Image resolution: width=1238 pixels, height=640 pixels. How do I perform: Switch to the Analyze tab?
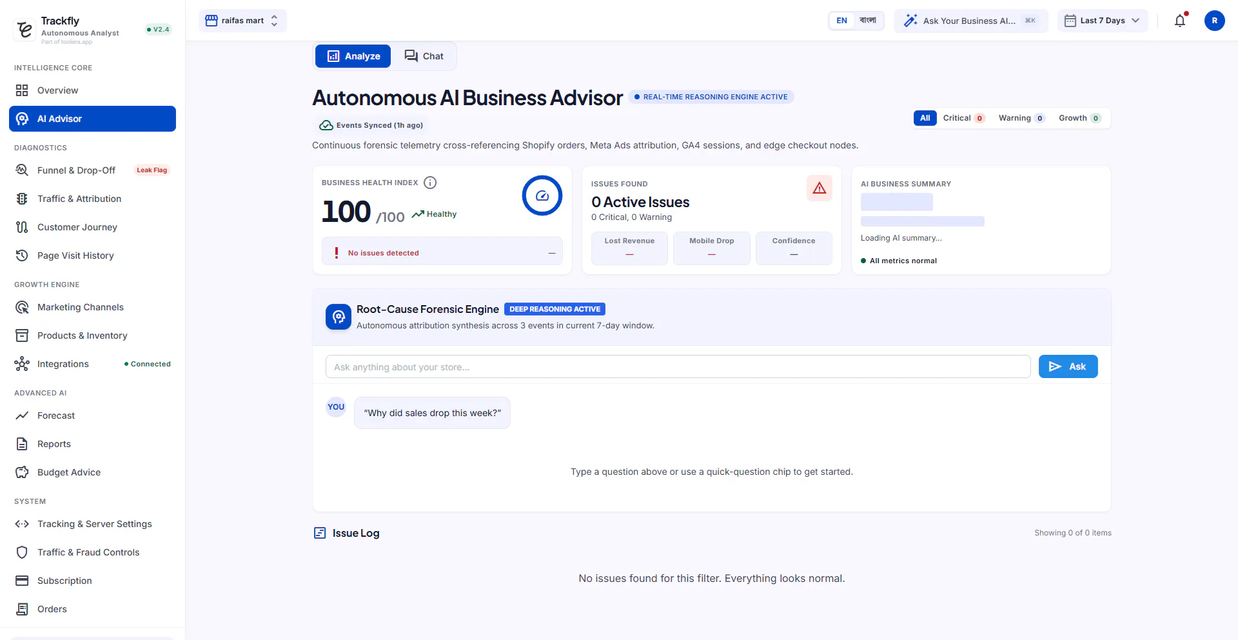coord(353,56)
